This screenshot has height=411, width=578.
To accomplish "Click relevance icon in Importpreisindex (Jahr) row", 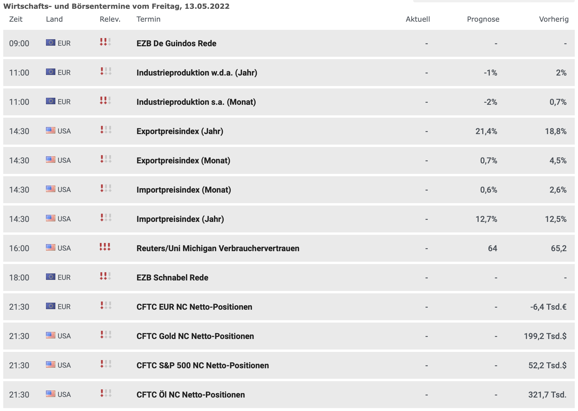I will pos(105,218).
